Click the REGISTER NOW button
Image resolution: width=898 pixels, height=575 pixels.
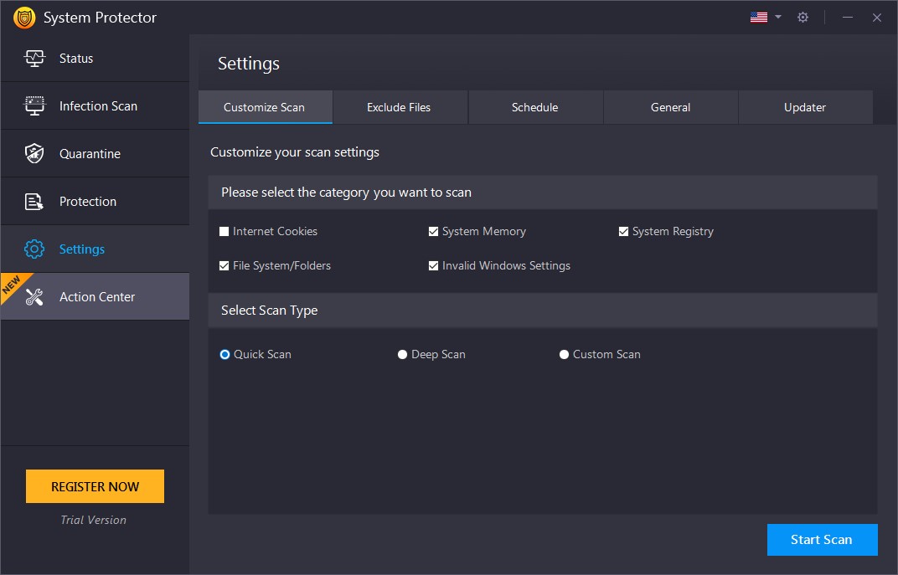(x=95, y=486)
